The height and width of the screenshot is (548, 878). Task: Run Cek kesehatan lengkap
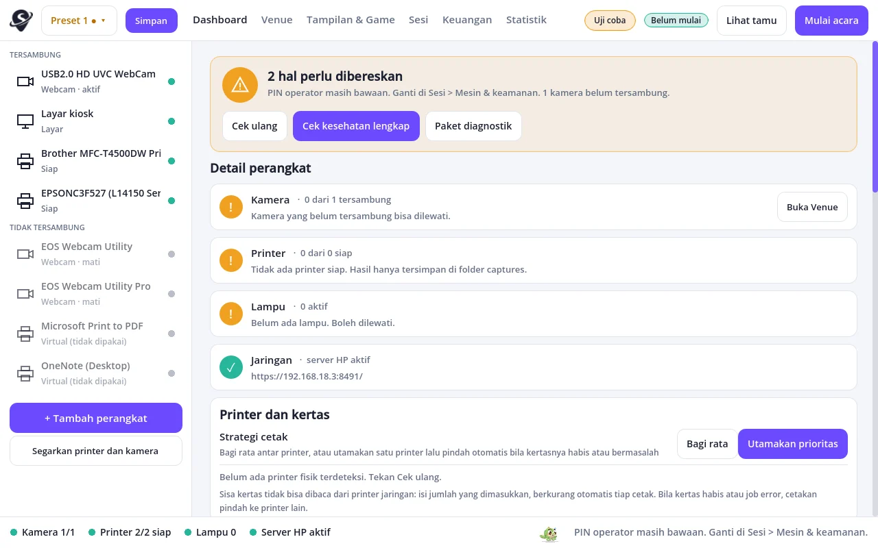coord(356,126)
